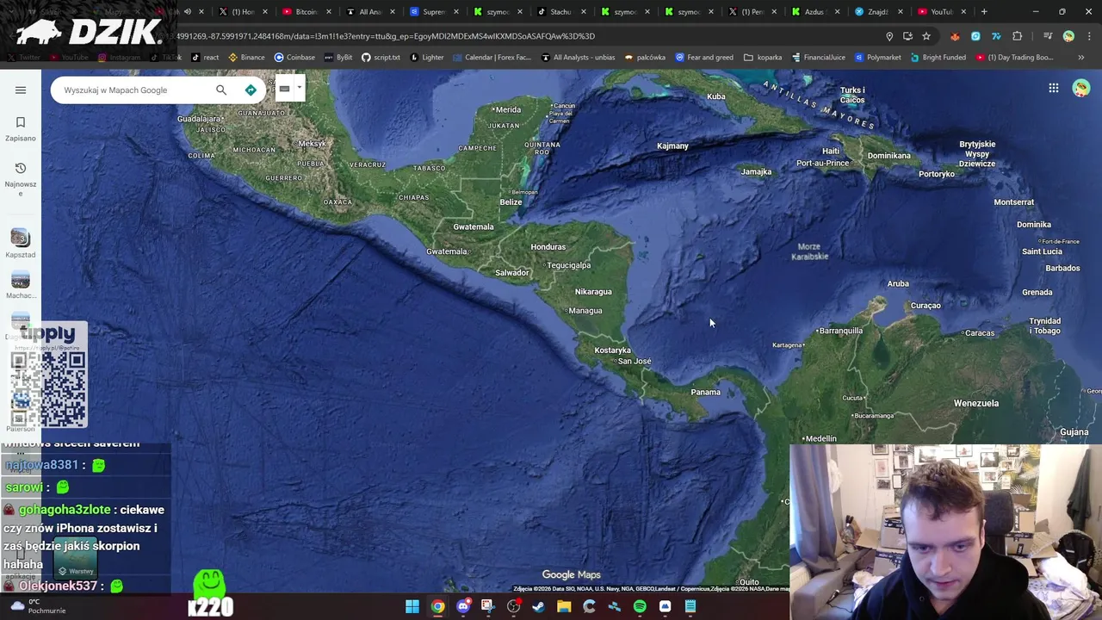Screen dimensions: 1102x620
Task: Open the Google apps grid icon
Action: pyautogui.click(x=1054, y=88)
